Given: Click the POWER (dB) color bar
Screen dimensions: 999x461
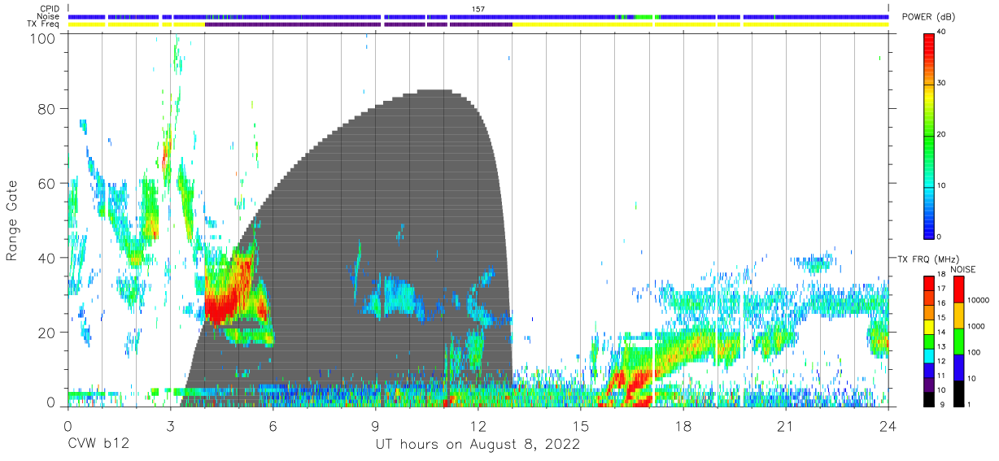Looking at the screenshot, I should coord(930,135).
